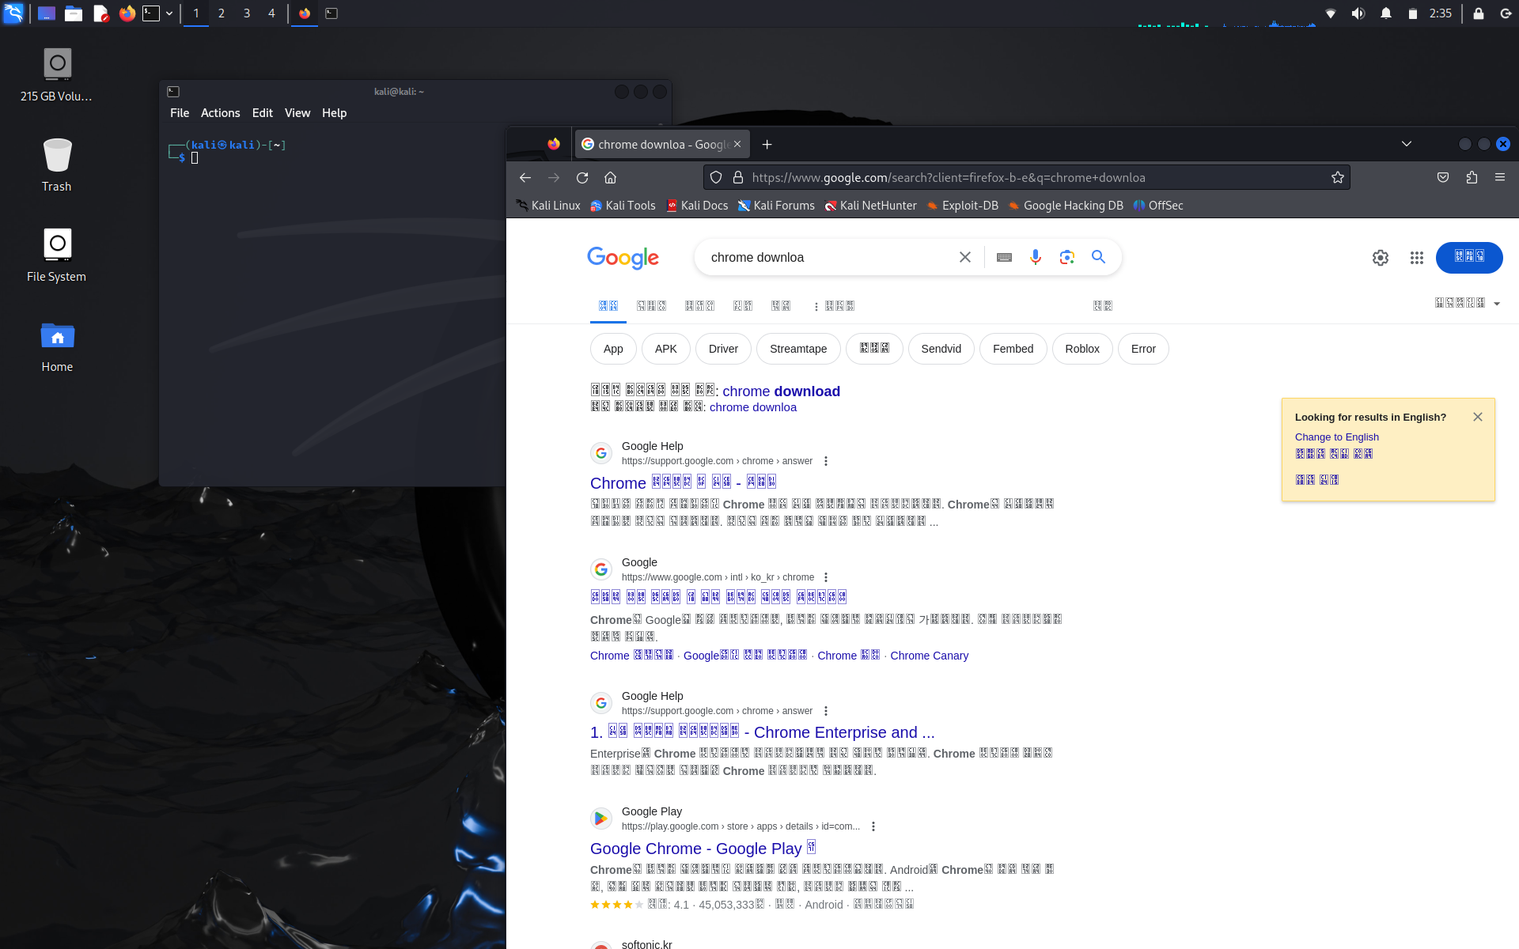Click the Save to Pocket icon
The height and width of the screenshot is (949, 1519).
click(1443, 177)
